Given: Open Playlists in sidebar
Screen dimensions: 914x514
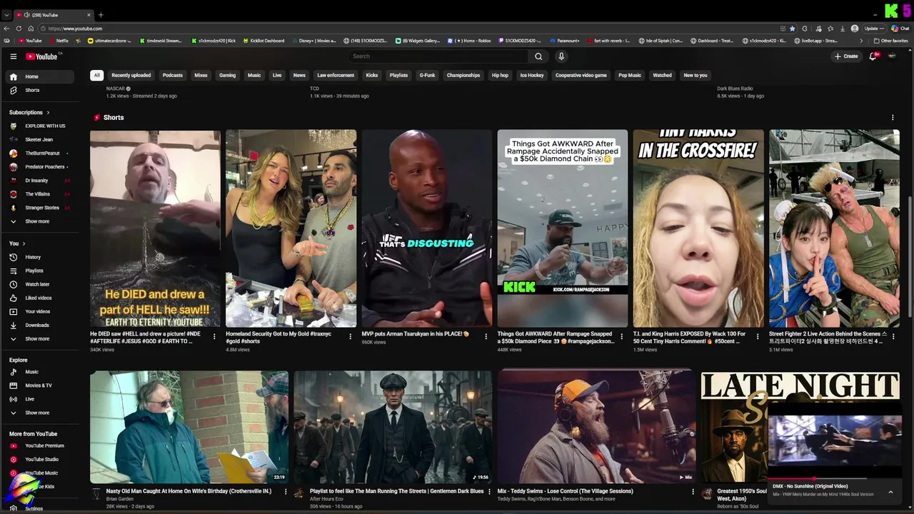Looking at the screenshot, I should click(x=41, y=271).
